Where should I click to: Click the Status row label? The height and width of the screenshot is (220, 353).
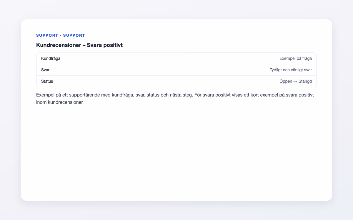47,81
